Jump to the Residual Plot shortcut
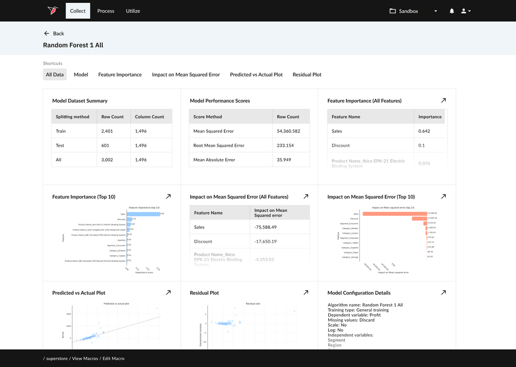516x367 pixels. [307, 75]
